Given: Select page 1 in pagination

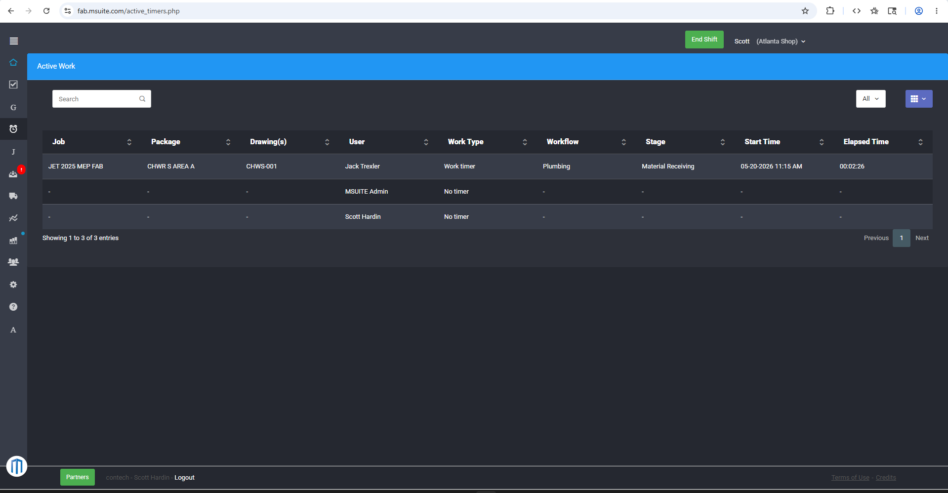Looking at the screenshot, I should (x=902, y=238).
